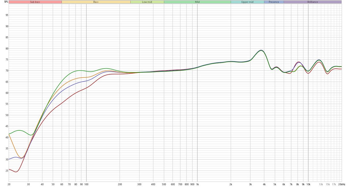Screen dimensions: 346x187
Task: Click the SPL axis label
Action: click(x=4, y=2)
